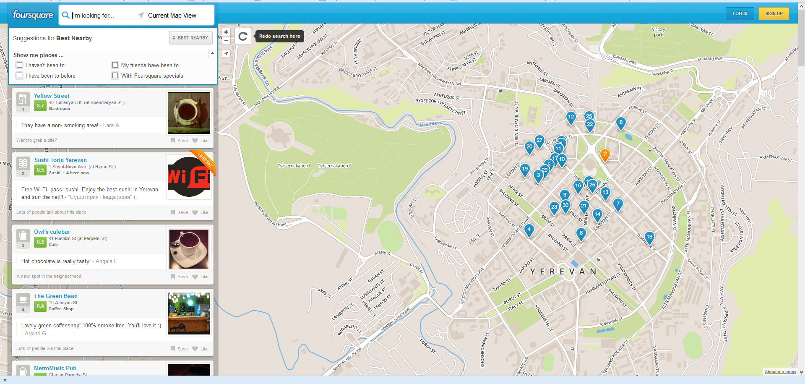
Task: Select map pin number 19
Action: coord(525,170)
